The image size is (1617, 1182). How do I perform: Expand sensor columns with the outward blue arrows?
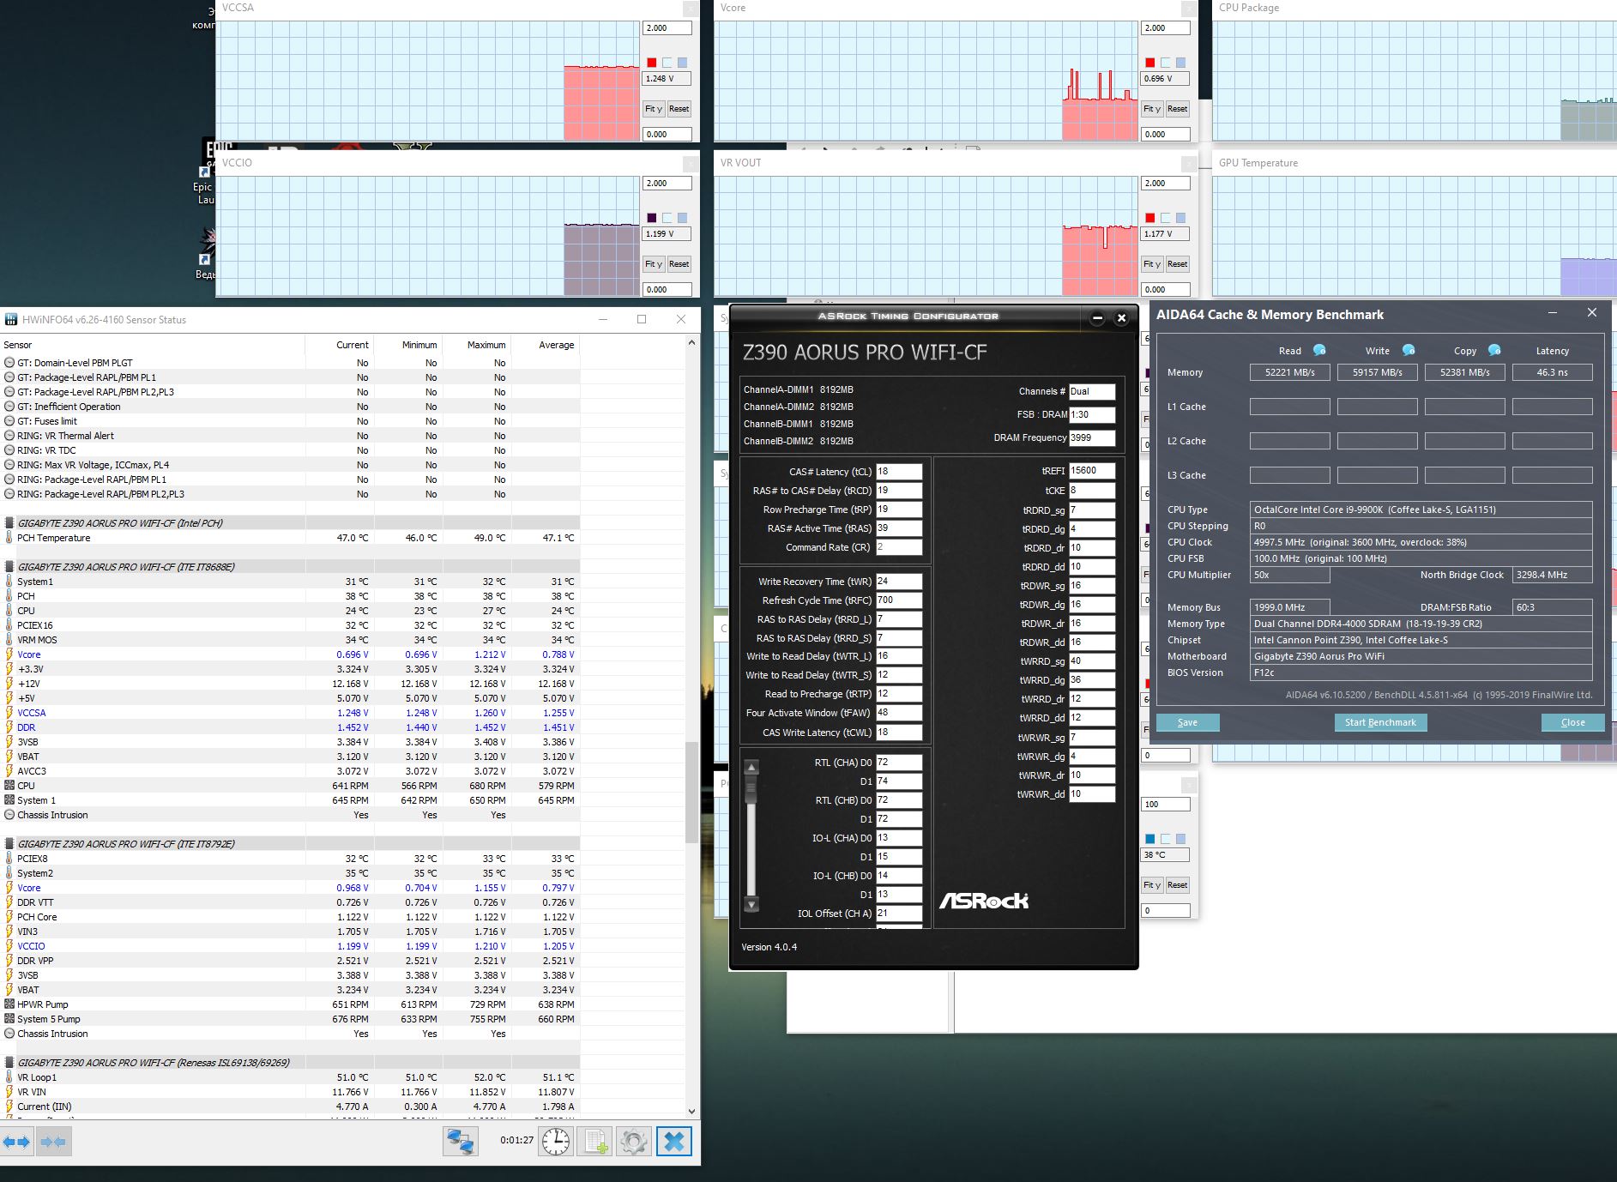tap(17, 1142)
